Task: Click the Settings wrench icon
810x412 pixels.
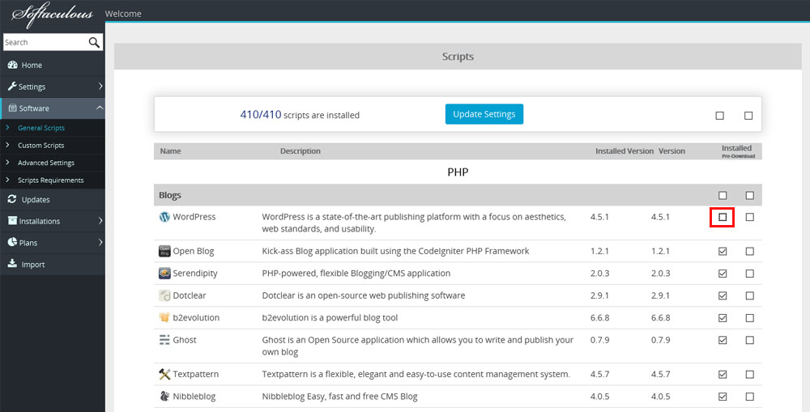Action: (x=12, y=87)
